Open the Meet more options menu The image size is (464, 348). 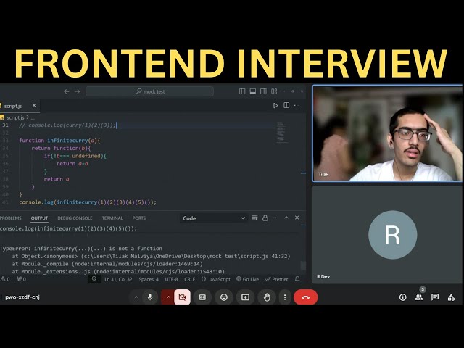point(285,297)
